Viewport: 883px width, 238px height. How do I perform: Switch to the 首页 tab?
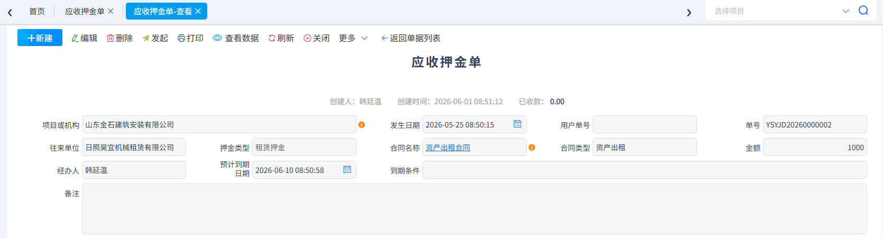click(37, 11)
